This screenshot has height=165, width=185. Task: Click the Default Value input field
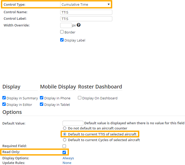click(73, 123)
